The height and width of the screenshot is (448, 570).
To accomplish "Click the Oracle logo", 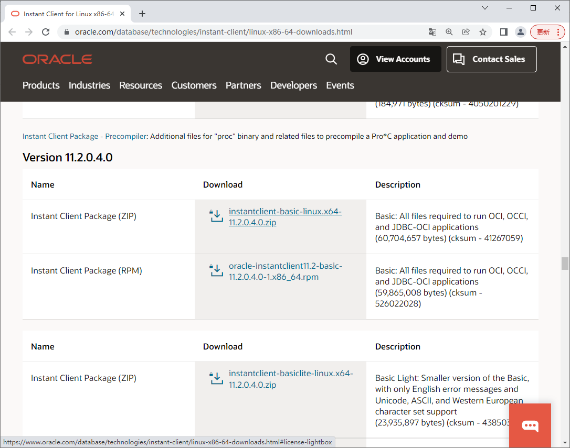I will click(x=57, y=59).
